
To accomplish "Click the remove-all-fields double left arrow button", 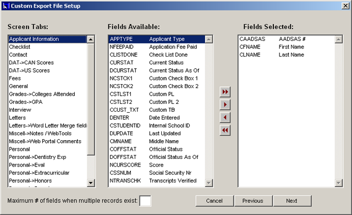I will [x=225, y=130].
